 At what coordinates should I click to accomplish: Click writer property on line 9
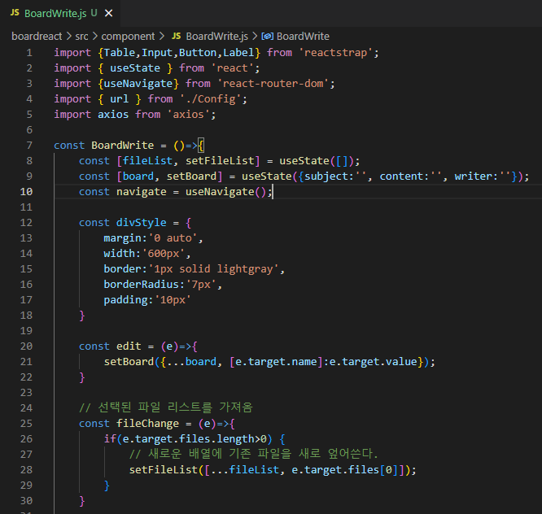coord(473,176)
